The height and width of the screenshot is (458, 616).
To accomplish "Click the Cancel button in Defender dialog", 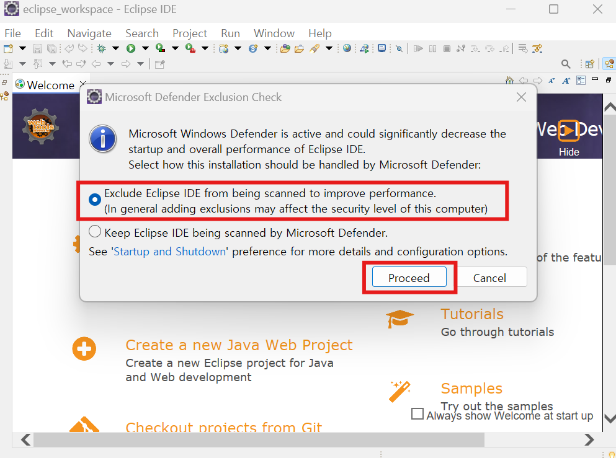I will [x=489, y=278].
